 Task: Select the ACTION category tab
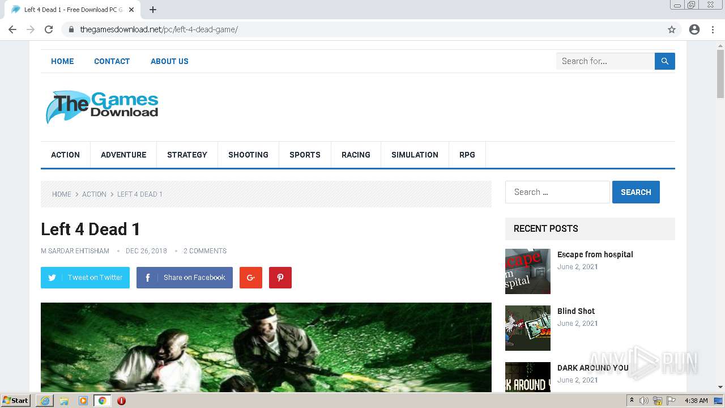coord(66,155)
